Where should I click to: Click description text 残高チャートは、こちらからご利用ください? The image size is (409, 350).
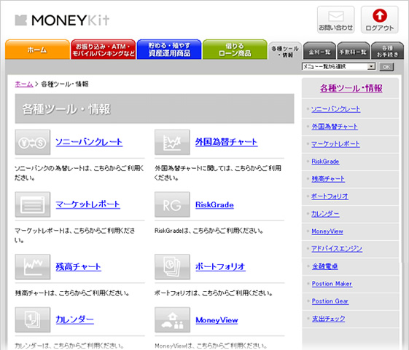pyautogui.click(x=72, y=293)
